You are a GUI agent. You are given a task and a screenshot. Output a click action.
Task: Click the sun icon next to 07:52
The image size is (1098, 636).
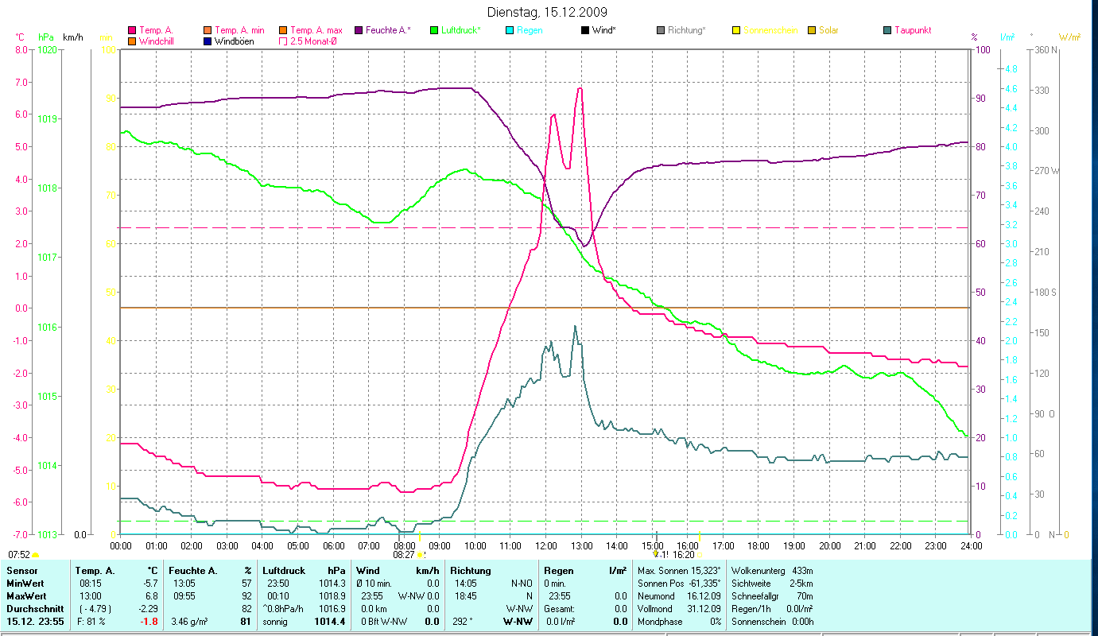pos(35,554)
